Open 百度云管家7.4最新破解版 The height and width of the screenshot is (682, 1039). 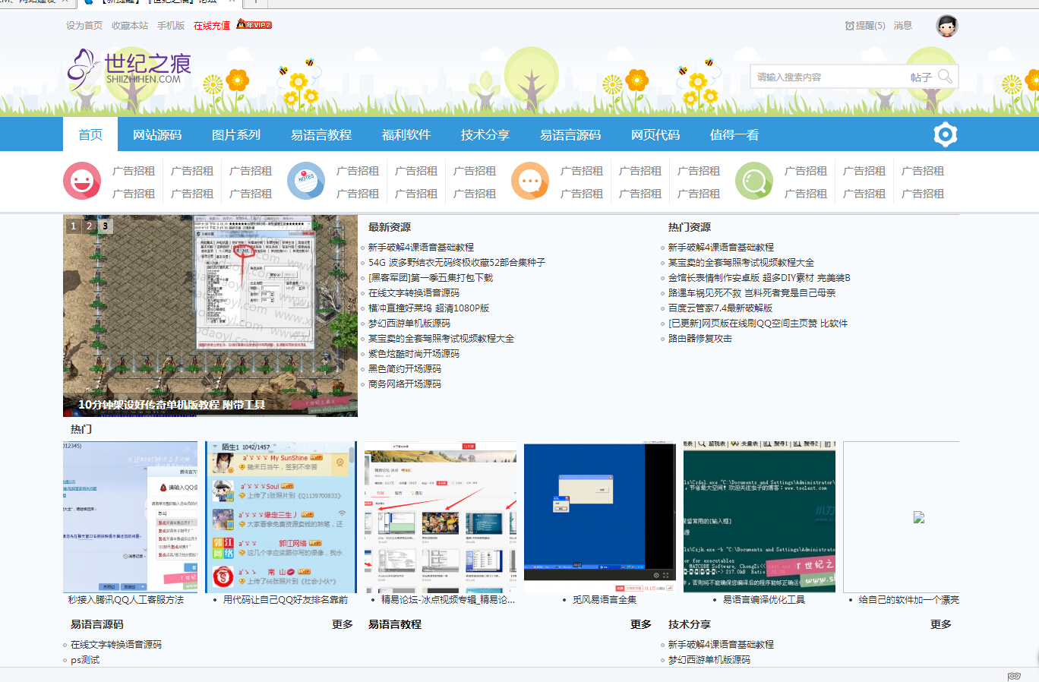720,308
